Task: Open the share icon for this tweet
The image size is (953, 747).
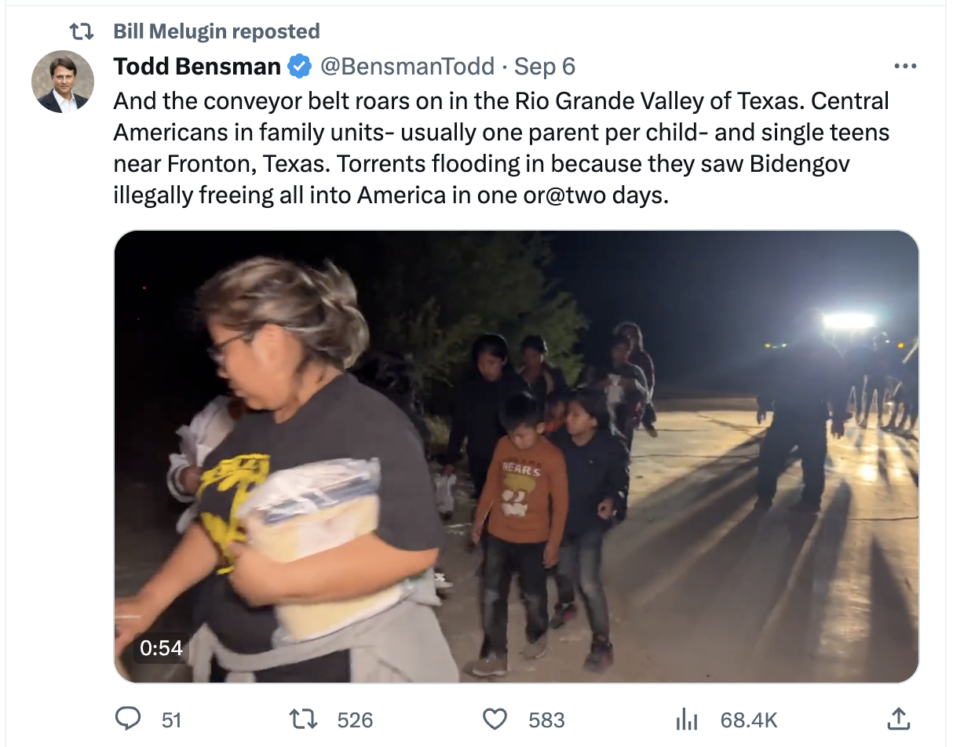Action: [898, 718]
